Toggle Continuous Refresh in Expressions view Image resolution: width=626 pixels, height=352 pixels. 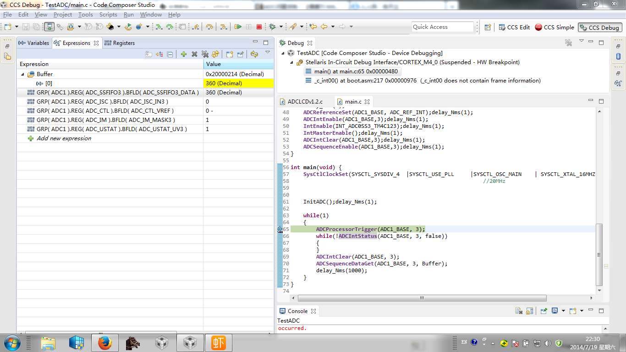(x=254, y=54)
